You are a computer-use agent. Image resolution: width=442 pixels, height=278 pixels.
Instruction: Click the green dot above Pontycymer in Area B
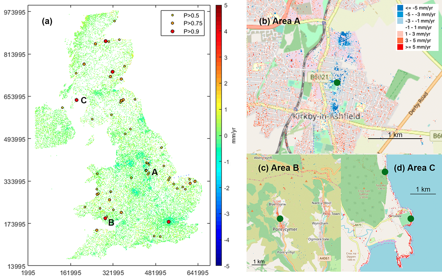(x=280, y=219)
